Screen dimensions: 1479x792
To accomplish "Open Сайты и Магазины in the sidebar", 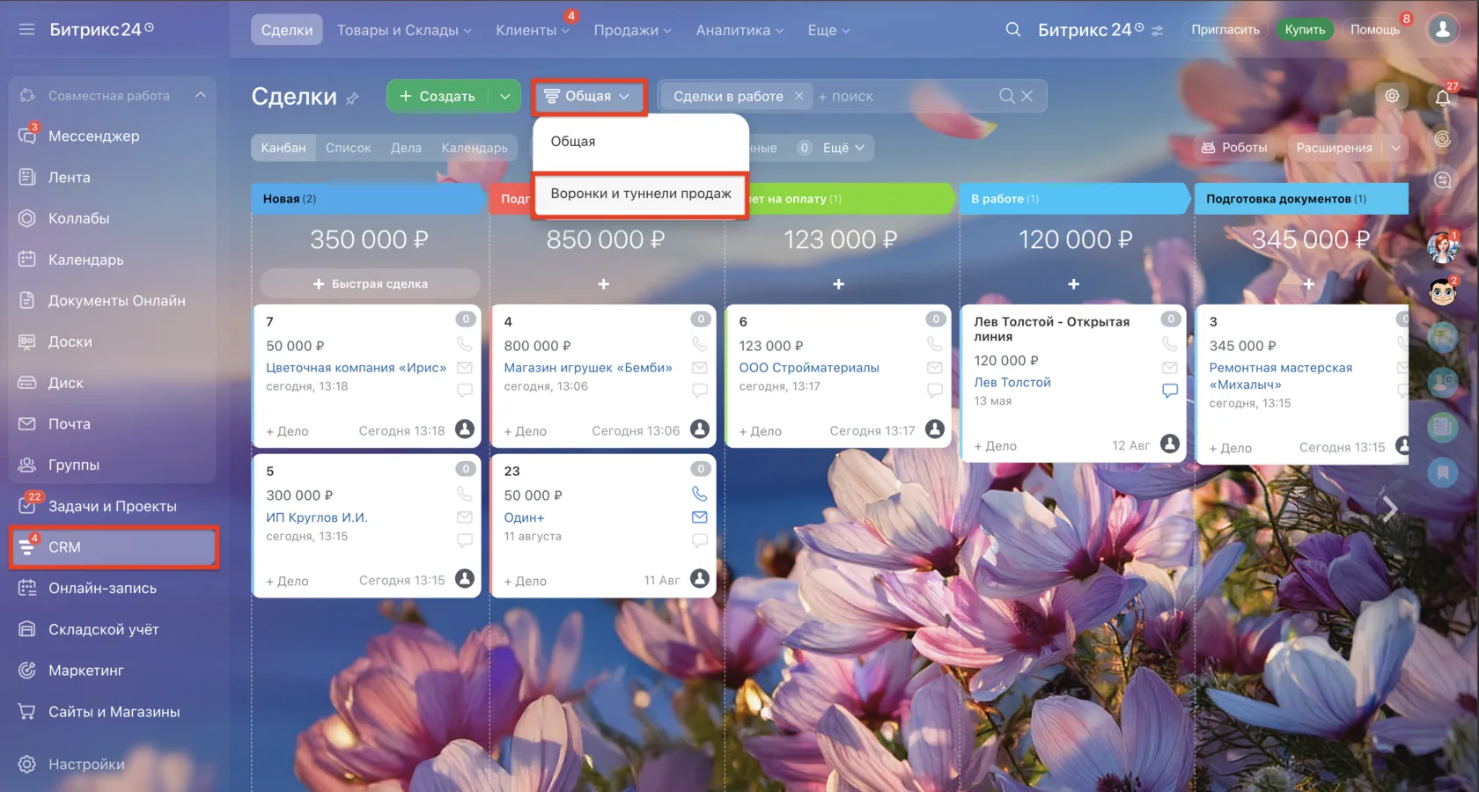I will point(113,712).
